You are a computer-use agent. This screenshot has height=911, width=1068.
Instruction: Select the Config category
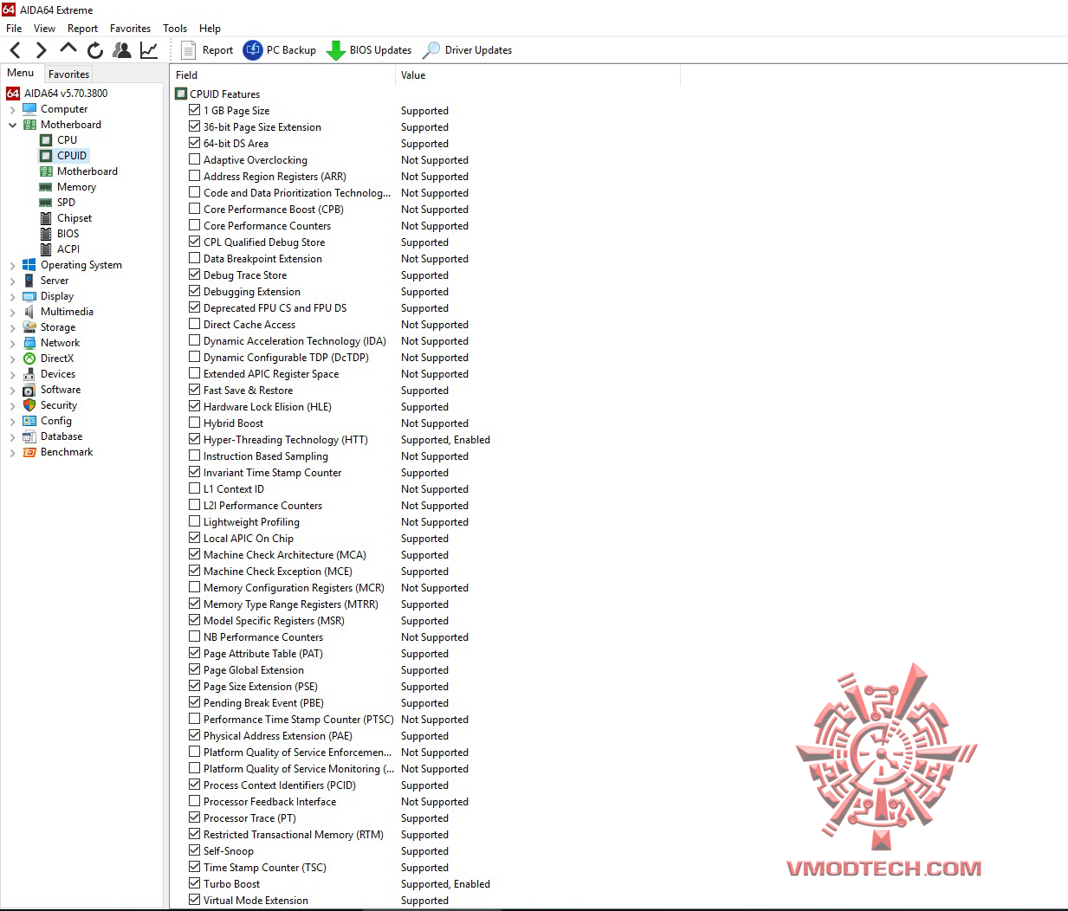(x=56, y=421)
